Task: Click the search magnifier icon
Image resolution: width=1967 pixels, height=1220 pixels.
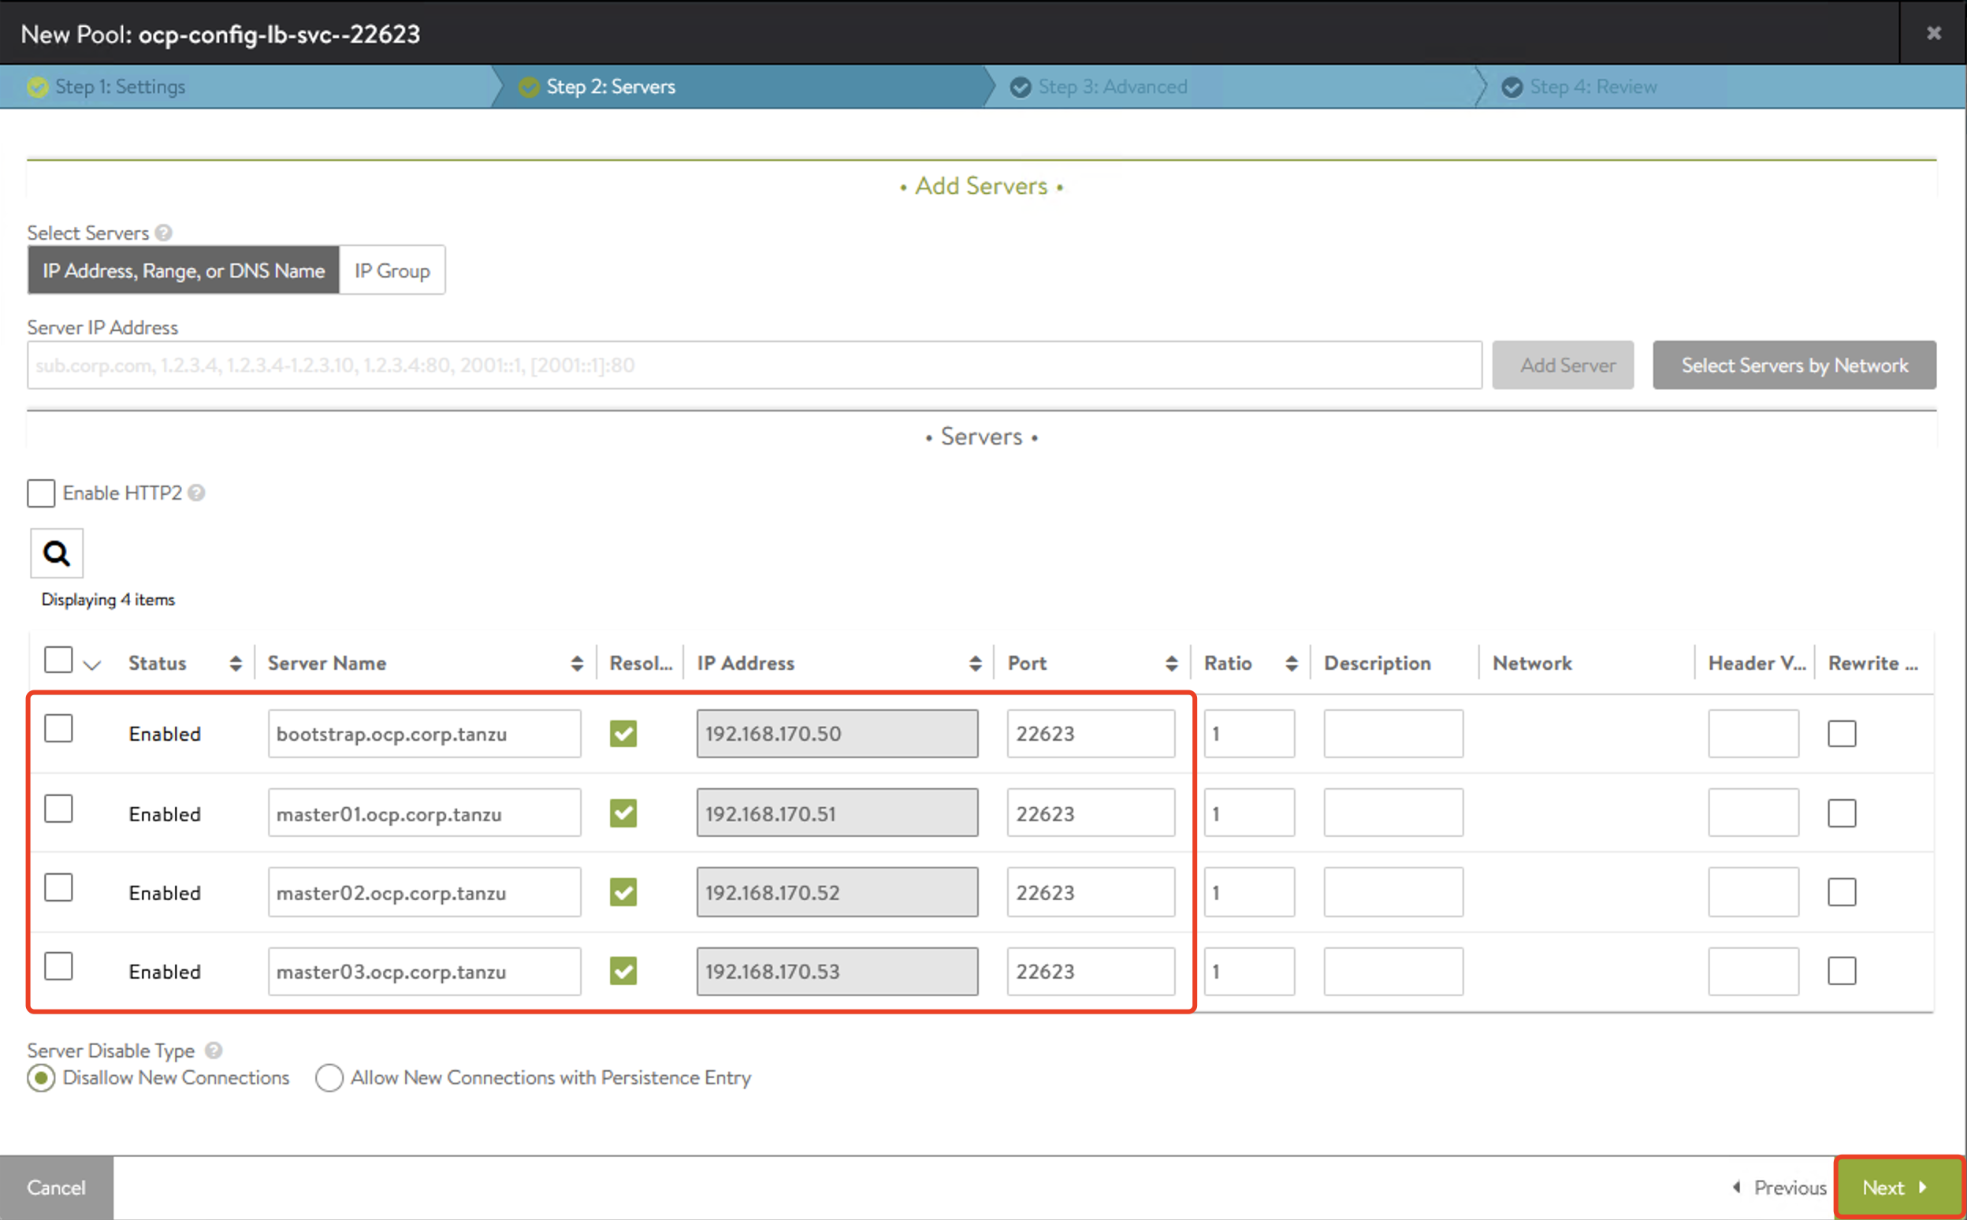Action: 57,553
